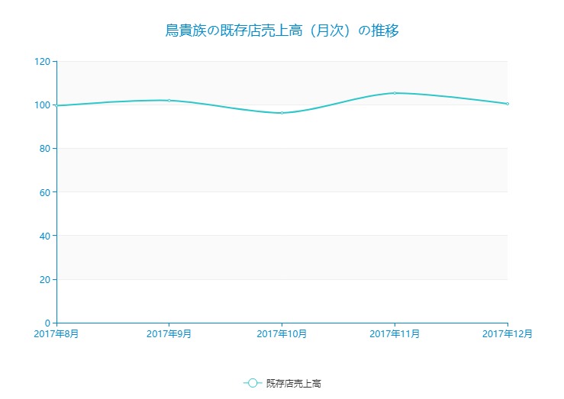Select the 2017年9月 data point on line
The width and height of the screenshot is (564, 399).
pyautogui.click(x=169, y=101)
